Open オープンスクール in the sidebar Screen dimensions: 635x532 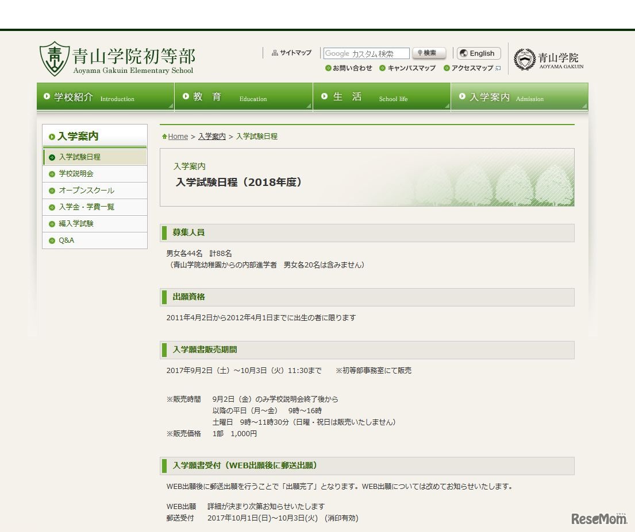click(x=86, y=191)
